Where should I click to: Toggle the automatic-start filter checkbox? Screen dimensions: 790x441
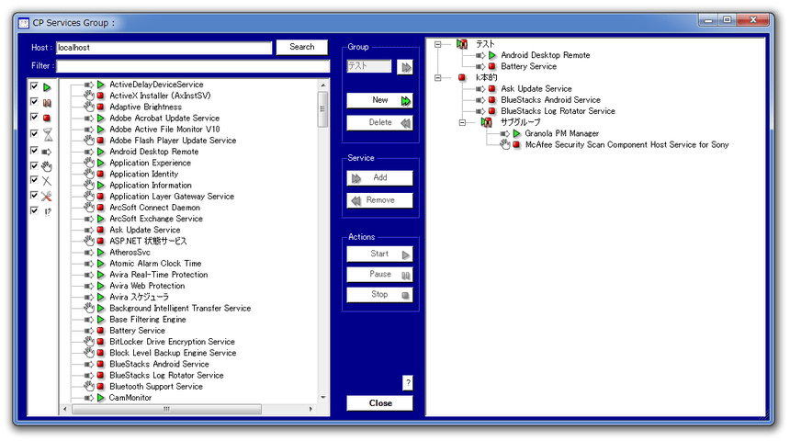[x=34, y=150]
